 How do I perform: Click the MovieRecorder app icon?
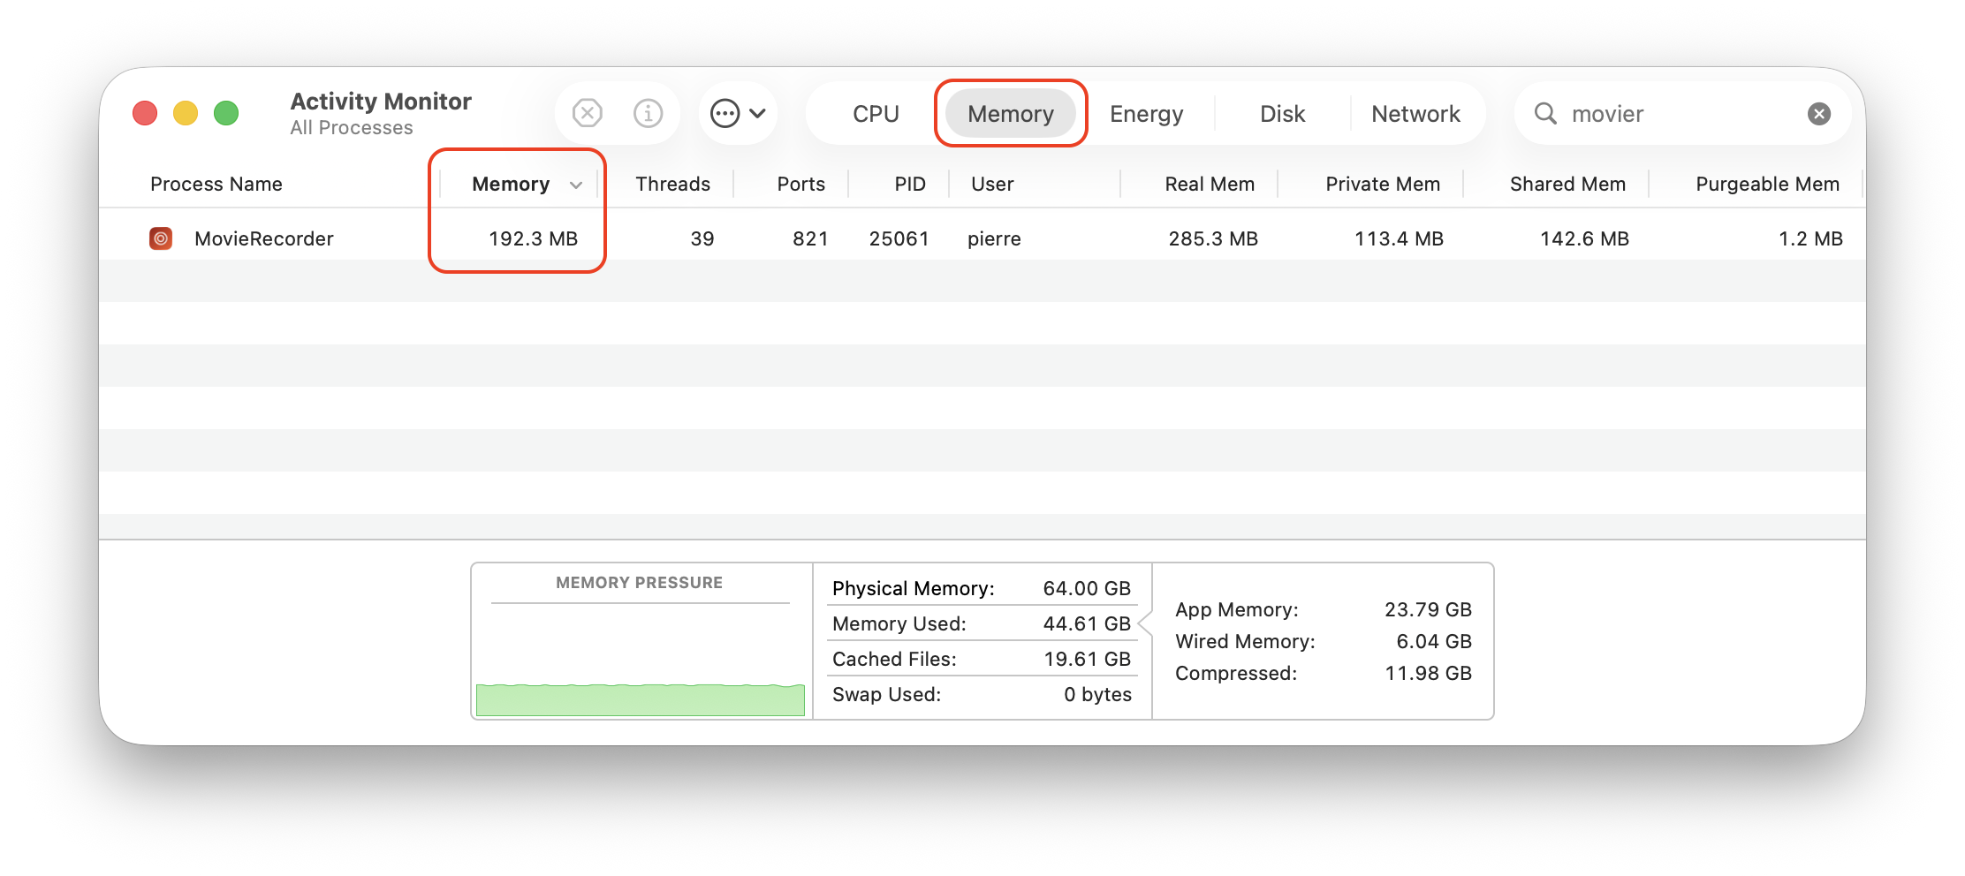[x=161, y=238]
